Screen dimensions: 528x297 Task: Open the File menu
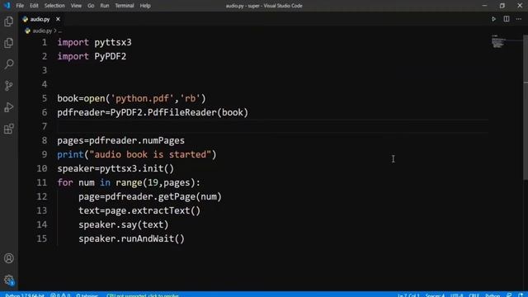point(20,6)
